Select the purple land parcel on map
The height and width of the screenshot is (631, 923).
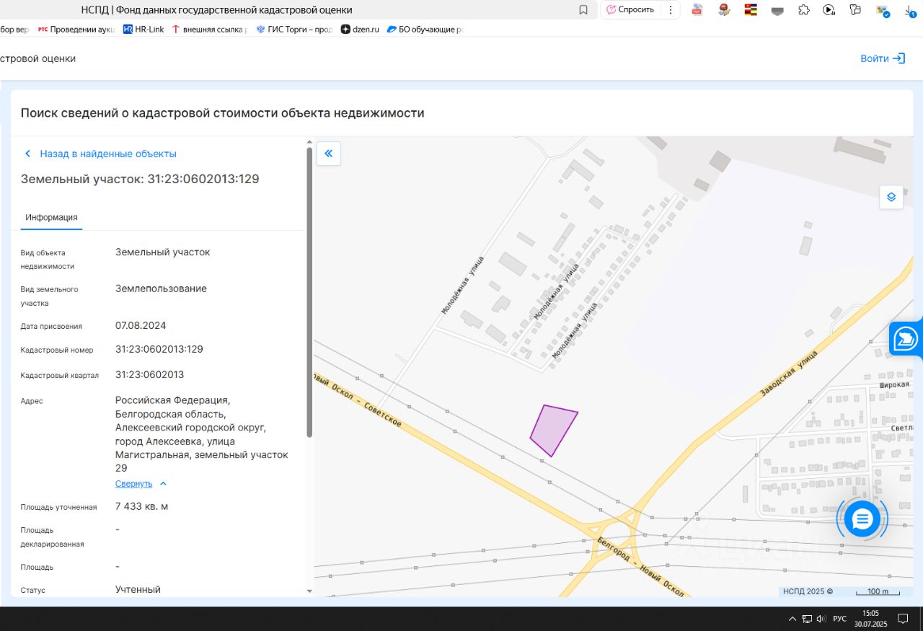(553, 429)
